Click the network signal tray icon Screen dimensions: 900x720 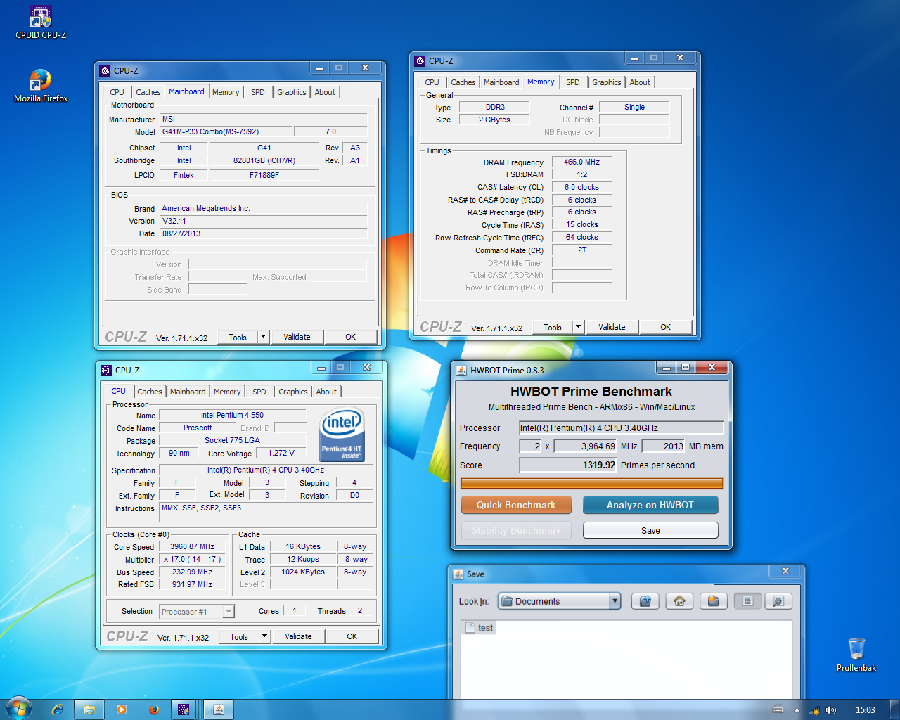click(814, 710)
